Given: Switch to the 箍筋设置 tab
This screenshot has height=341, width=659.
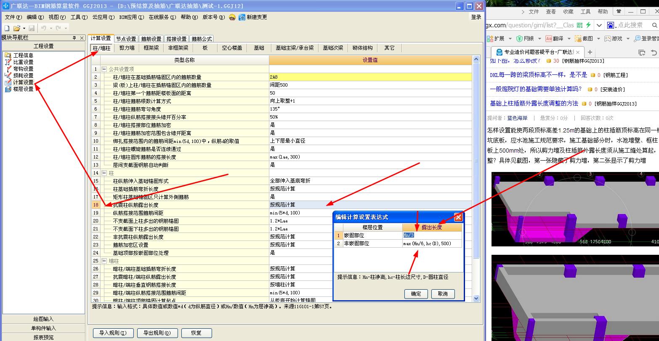Looking at the screenshot, I should click(151, 39).
